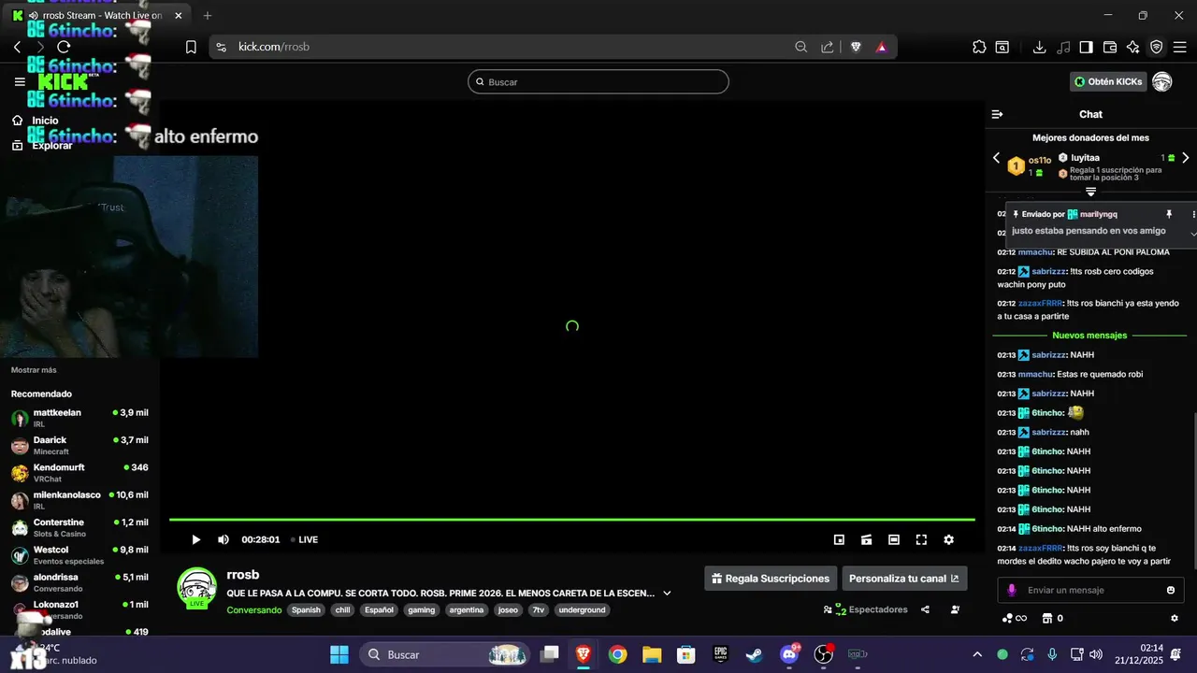Open alondrissa channel
The width and height of the screenshot is (1197, 673).
(x=79, y=582)
